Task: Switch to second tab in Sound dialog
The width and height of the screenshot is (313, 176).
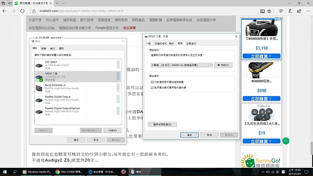Action: (x=44, y=49)
